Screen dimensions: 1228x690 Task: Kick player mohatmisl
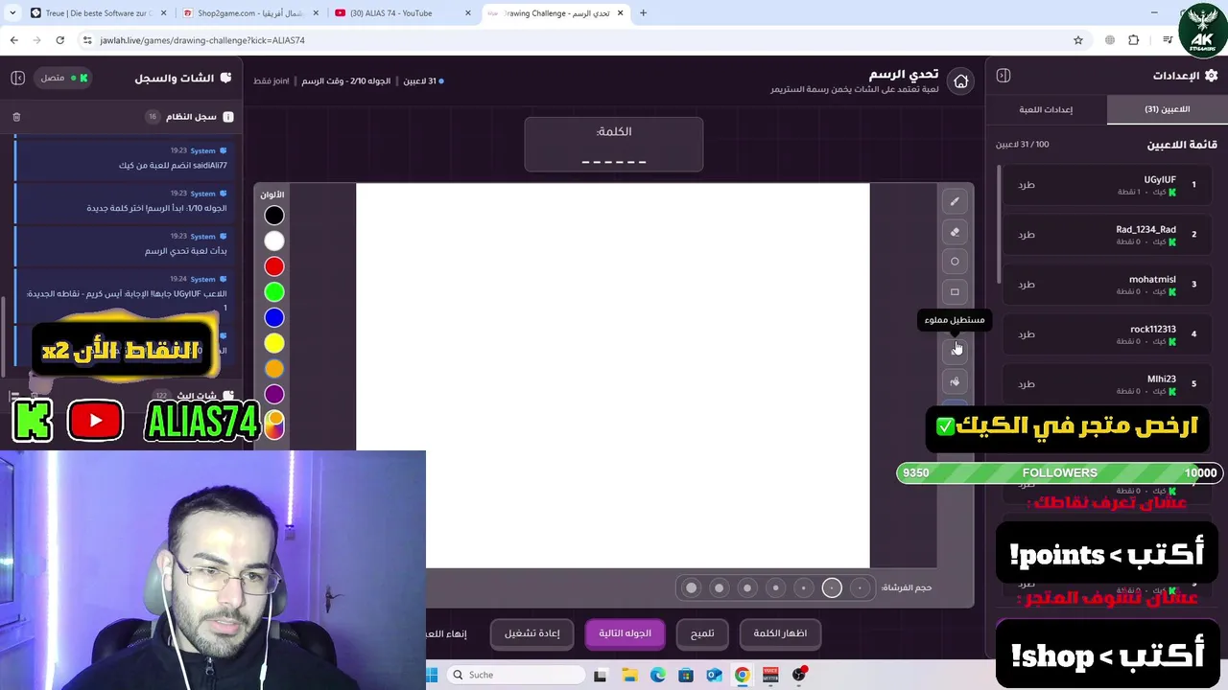(1027, 285)
